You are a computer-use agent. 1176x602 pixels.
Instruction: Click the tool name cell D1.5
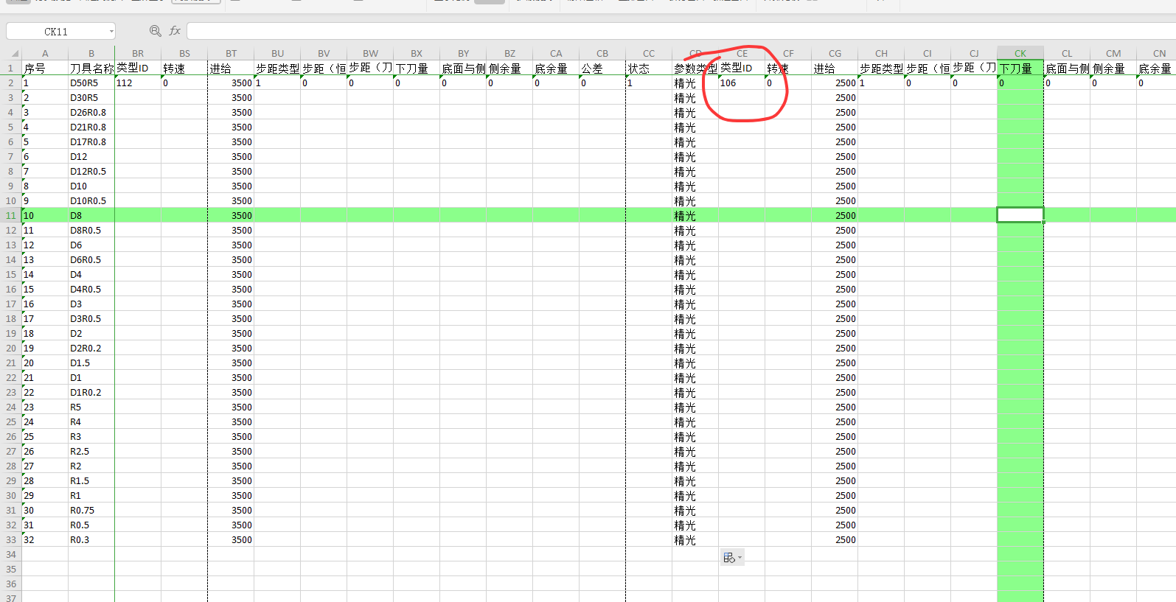(91, 363)
